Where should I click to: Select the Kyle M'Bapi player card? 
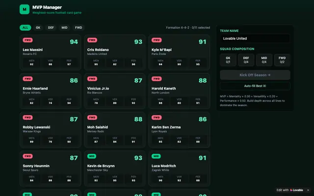tap(179, 52)
